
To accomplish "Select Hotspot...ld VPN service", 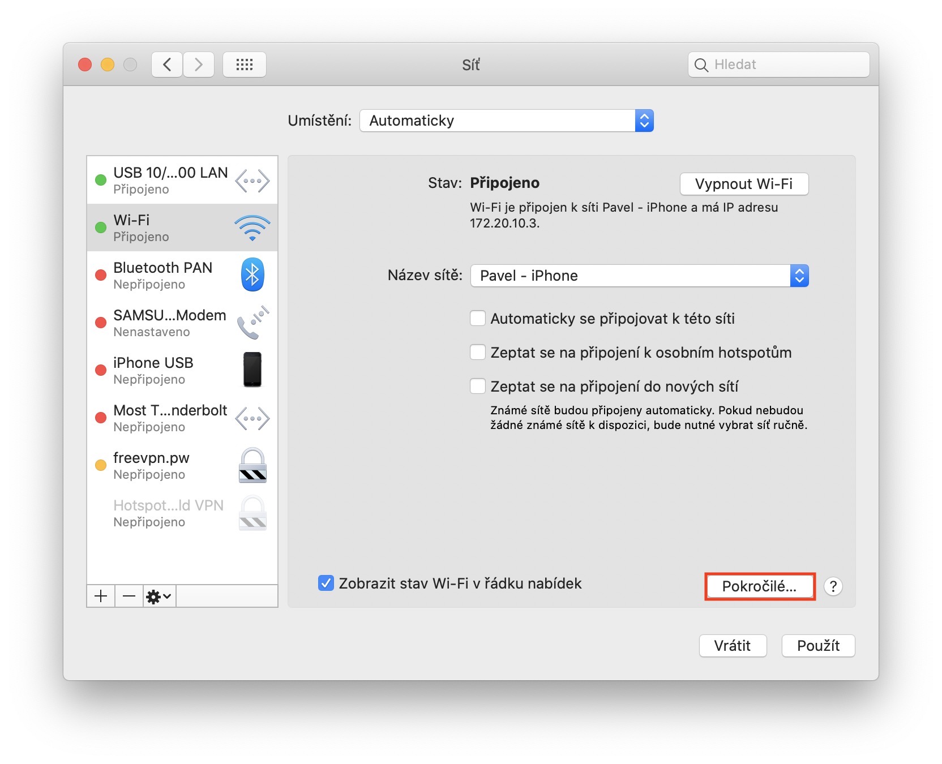I will pos(182,513).
